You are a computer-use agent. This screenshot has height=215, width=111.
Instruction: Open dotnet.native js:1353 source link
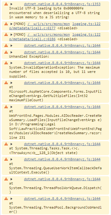tap(62, 4)
